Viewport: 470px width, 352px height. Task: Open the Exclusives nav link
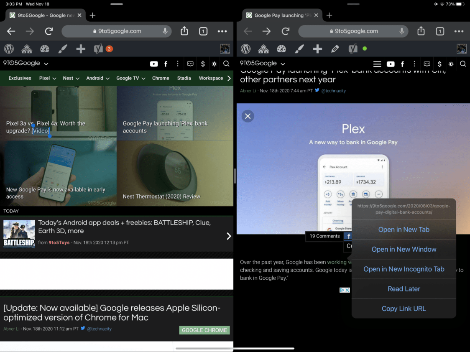tap(20, 78)
